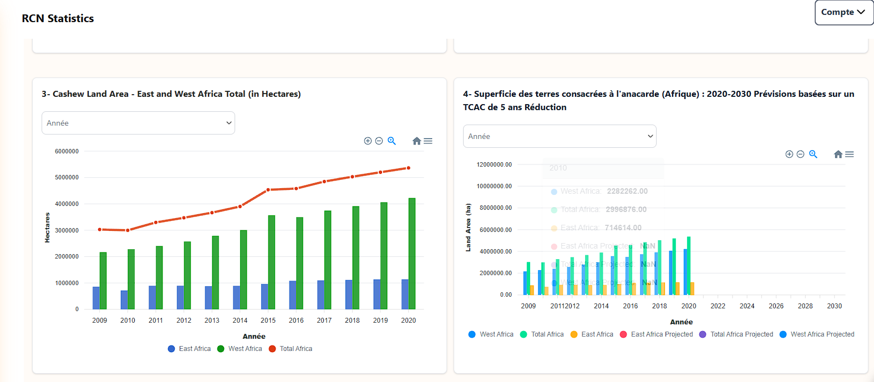Toggle West Africa series in chart 3 legend
The height and width of the screenshot is (382, 874).
[240, 349]
